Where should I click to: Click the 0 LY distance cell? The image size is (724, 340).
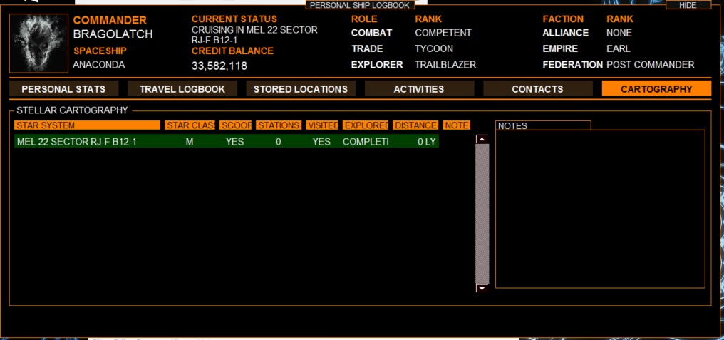427,142
